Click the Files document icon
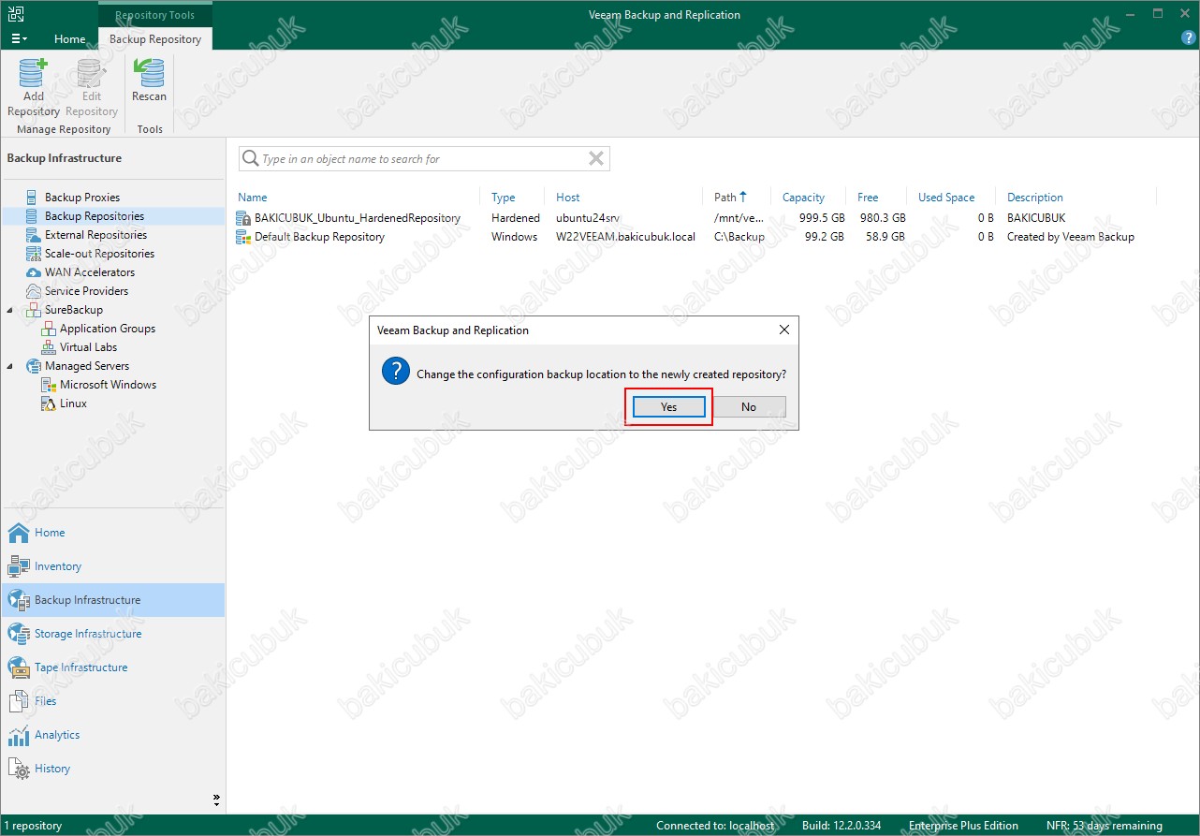Viewport: 1200px width, 836px height. 19,701
